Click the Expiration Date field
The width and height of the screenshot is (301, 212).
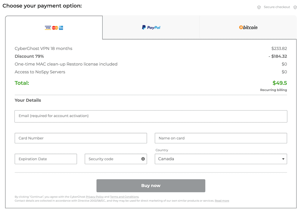[x=46, y=159]
